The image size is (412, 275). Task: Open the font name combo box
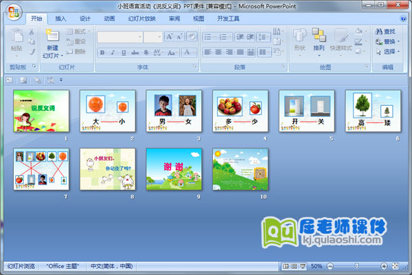(x=119, y=37)
